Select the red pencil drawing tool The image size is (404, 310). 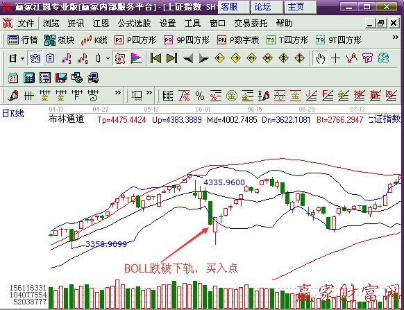(13, 96)
